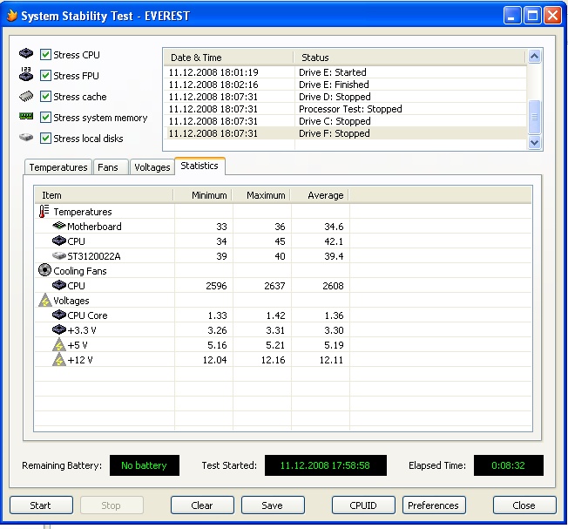568x529 pixels.
Task: Uncheck the Stress FPU option
Action: 46,76
